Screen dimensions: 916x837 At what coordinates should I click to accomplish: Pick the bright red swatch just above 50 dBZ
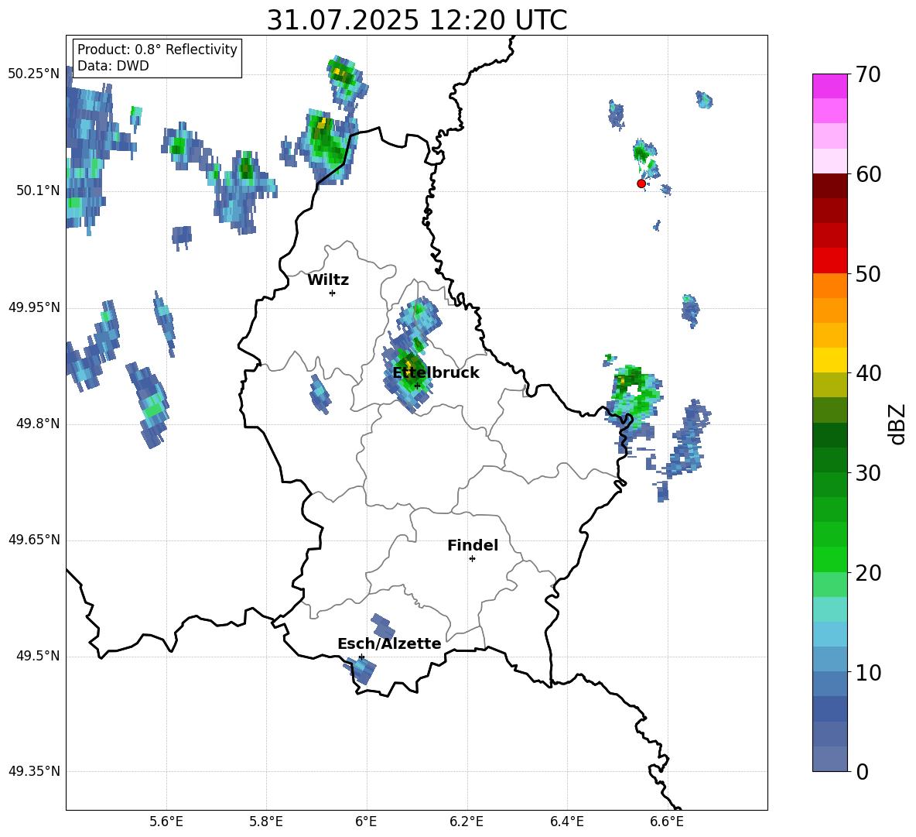click(829, 261)
